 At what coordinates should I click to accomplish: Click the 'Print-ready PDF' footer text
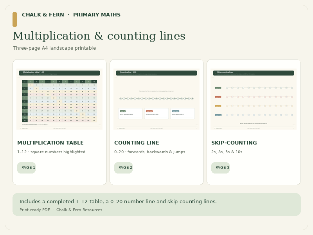click(35, 210)
